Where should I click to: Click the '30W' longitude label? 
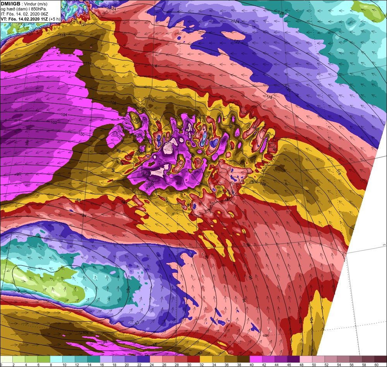click(27, 143)
